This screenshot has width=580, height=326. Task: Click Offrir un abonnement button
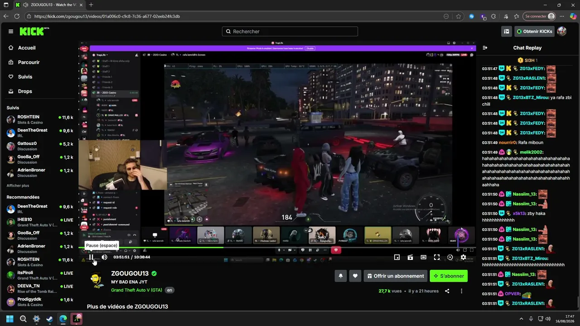396,276
